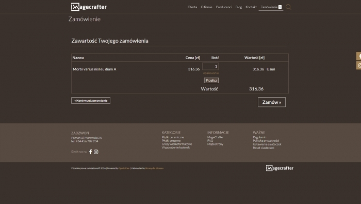Open the Regulamin footer link
361x204 pixels.
[x=259, y=137]
